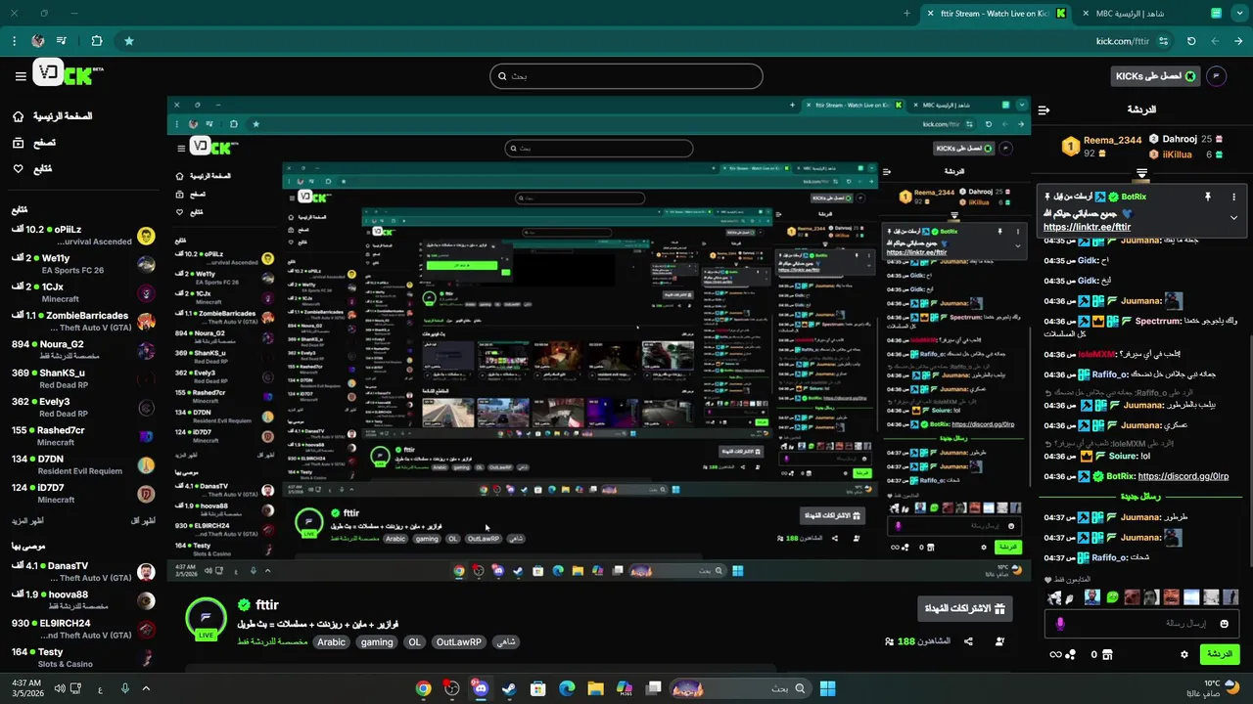
Task: Open chat settings gear icon
Action: click(x=1184, y=654)
